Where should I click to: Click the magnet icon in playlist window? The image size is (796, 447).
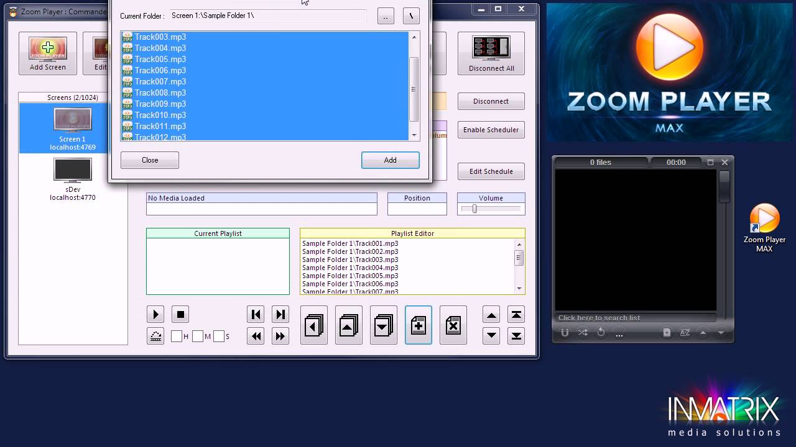(565, 333)
